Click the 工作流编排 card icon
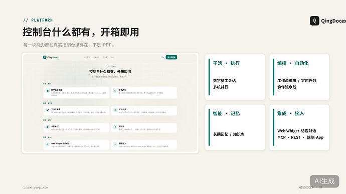This screenshot has height=194, width=346. (x=48, y=110)
